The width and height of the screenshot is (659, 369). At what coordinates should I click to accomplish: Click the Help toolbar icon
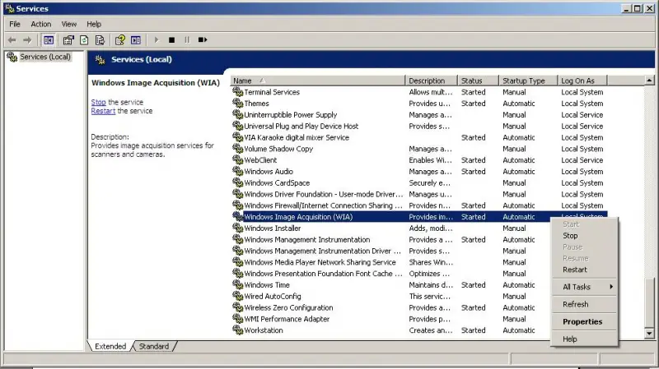(x=120, y=39)
